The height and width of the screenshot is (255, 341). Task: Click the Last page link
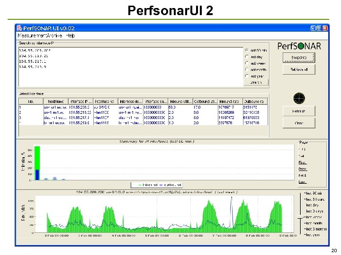tap(302, 182)
